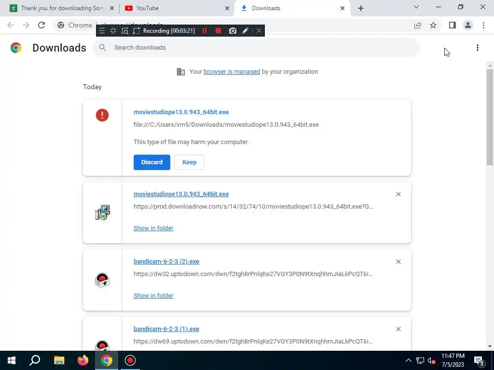Open Chrome profile avatar
The width and height of the screenshot is (494, 370).
pyautogui.click(x=468, y=25)
